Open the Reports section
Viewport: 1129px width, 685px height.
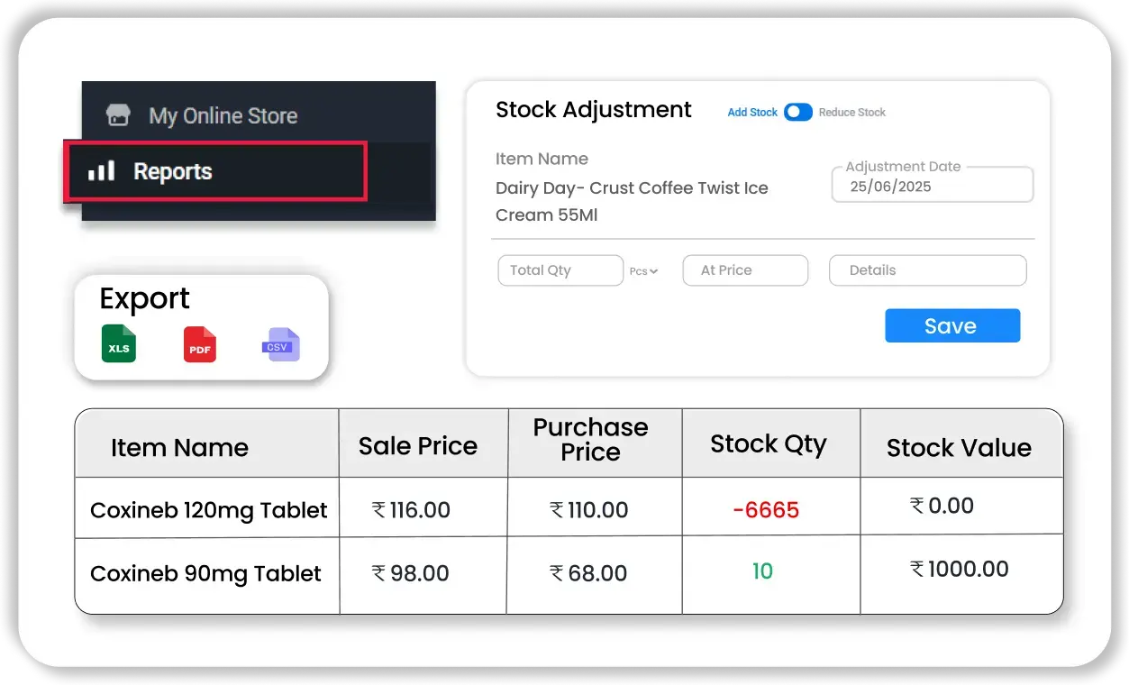coord(173,171)
